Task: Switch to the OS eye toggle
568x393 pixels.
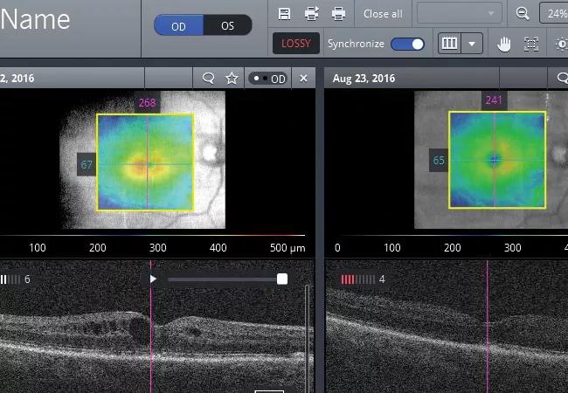Action: pos(227,25)
